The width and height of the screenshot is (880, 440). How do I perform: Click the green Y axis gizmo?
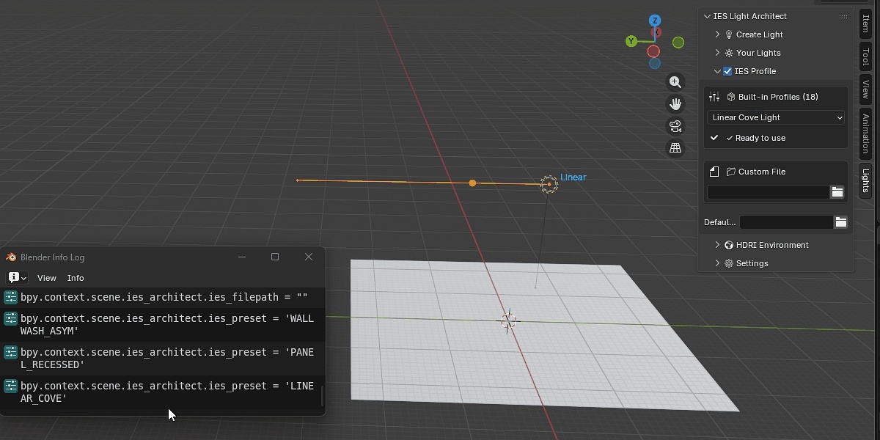pyautogui.click(x=631, y=42)
